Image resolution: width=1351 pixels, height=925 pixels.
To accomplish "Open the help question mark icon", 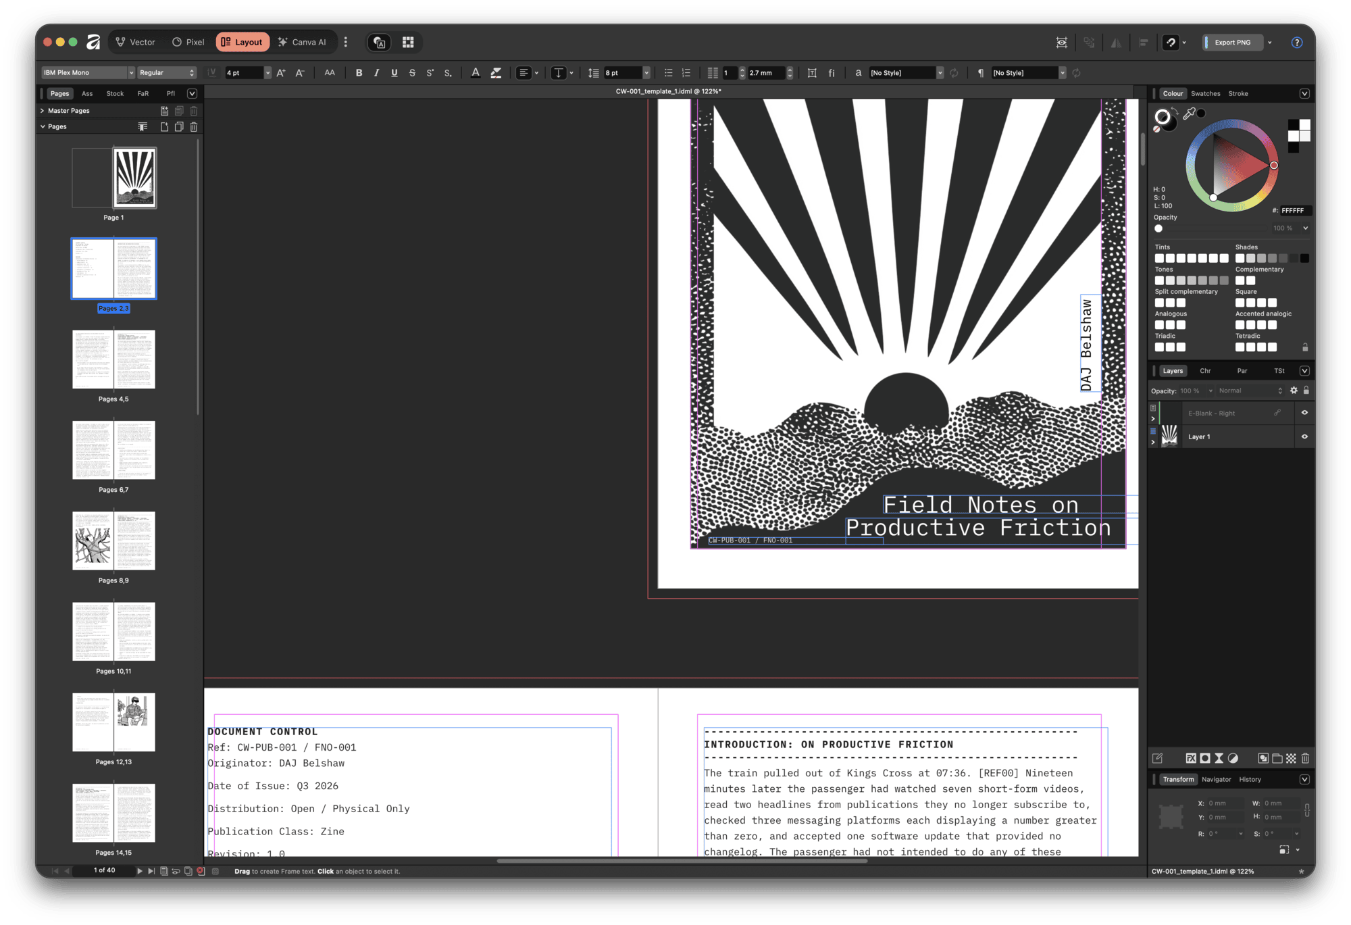I will coord(1296,43).
